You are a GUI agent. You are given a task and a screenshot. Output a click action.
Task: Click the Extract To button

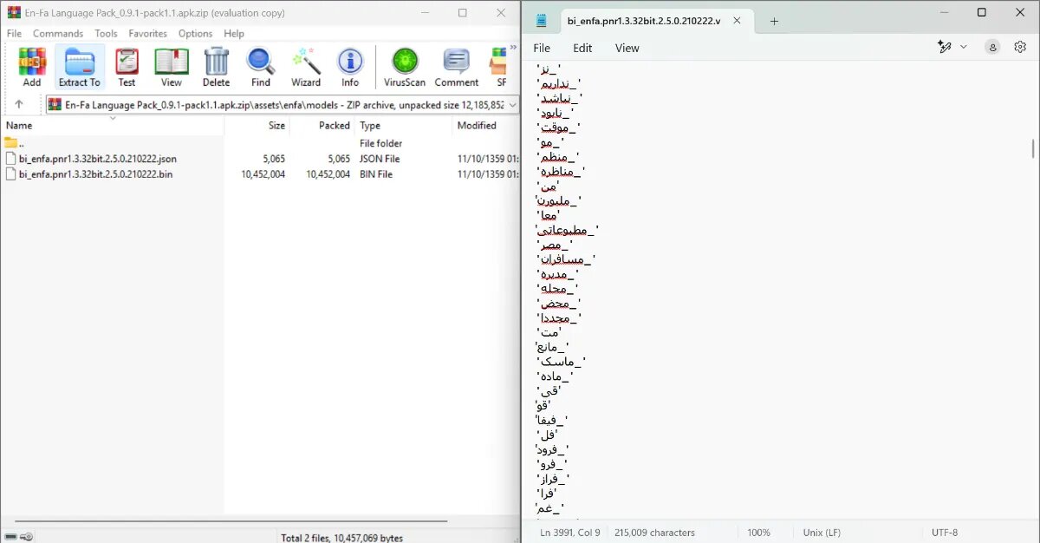[79, 65]
